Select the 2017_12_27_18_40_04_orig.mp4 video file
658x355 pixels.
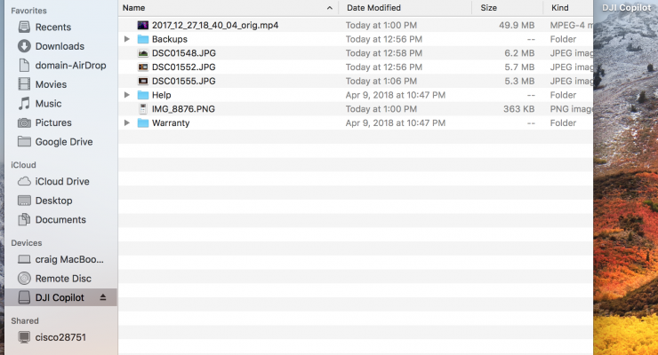coord(356,25)
